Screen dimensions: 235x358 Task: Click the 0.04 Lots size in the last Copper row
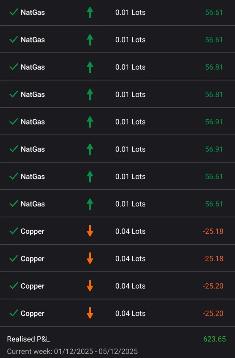[130, 313]
